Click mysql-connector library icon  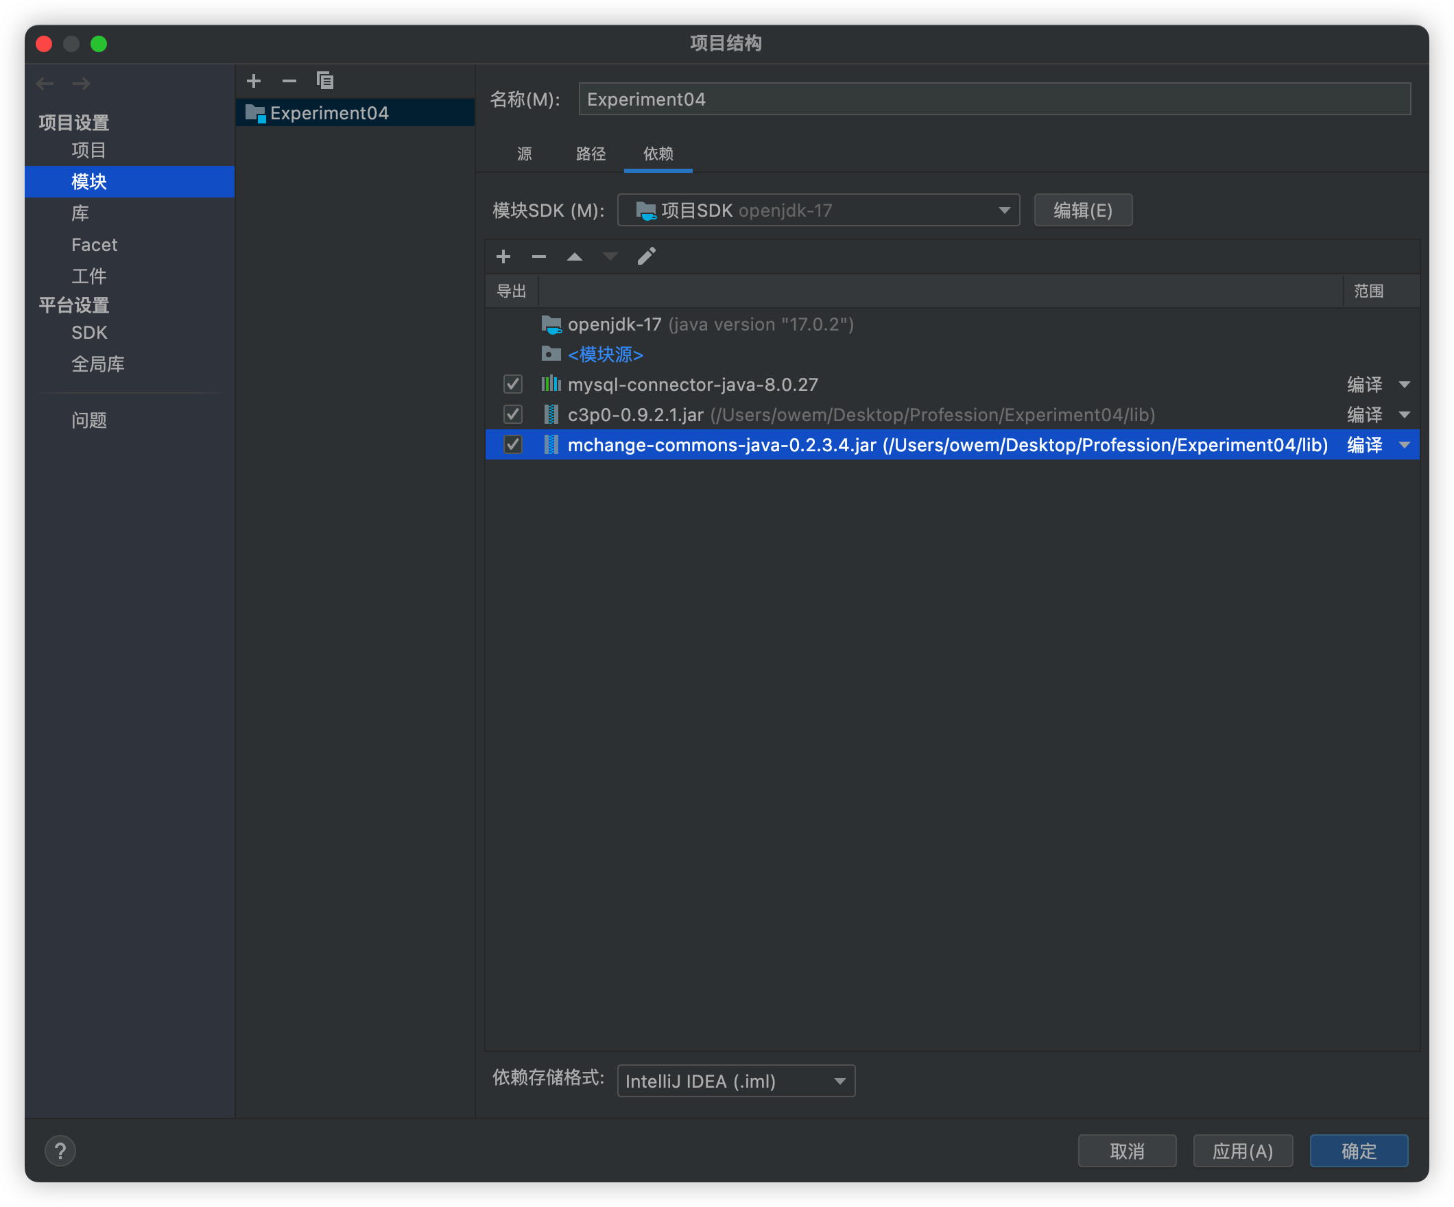coord(551,383)
